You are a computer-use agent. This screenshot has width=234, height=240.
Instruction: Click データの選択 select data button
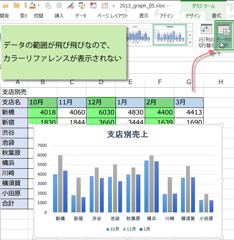pos(224,35)
